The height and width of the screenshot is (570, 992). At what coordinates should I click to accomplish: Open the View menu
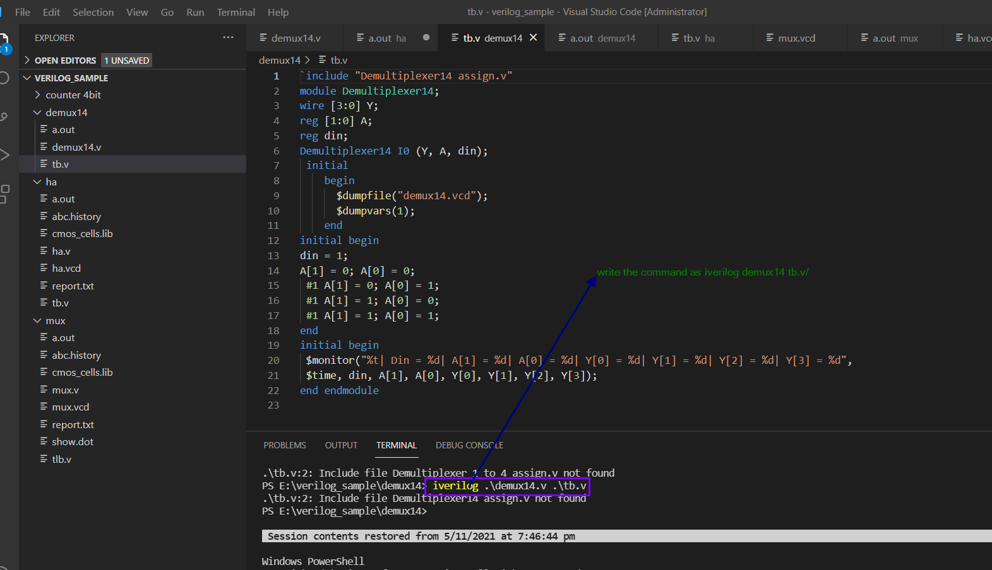[x=137, y=12]
